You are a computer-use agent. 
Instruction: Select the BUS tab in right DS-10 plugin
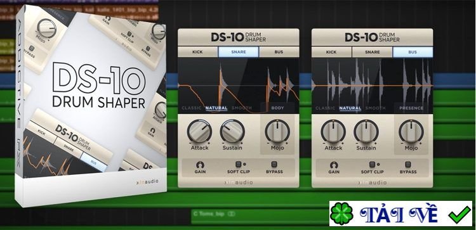pyautogui.click(x=413, y=52)
